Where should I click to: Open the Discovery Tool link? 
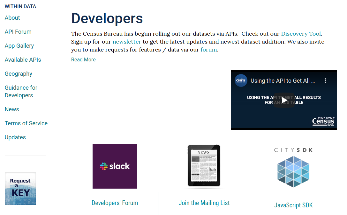point(300,34)
